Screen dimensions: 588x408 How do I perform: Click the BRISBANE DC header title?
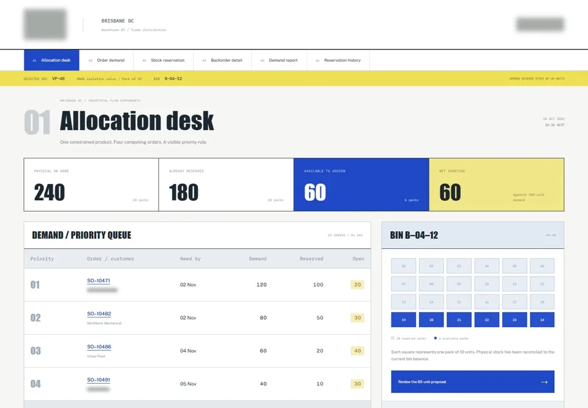(118, 21)
